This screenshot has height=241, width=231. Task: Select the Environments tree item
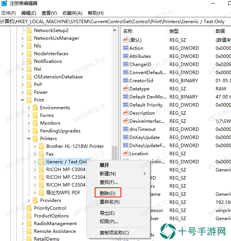coord(55,108)
